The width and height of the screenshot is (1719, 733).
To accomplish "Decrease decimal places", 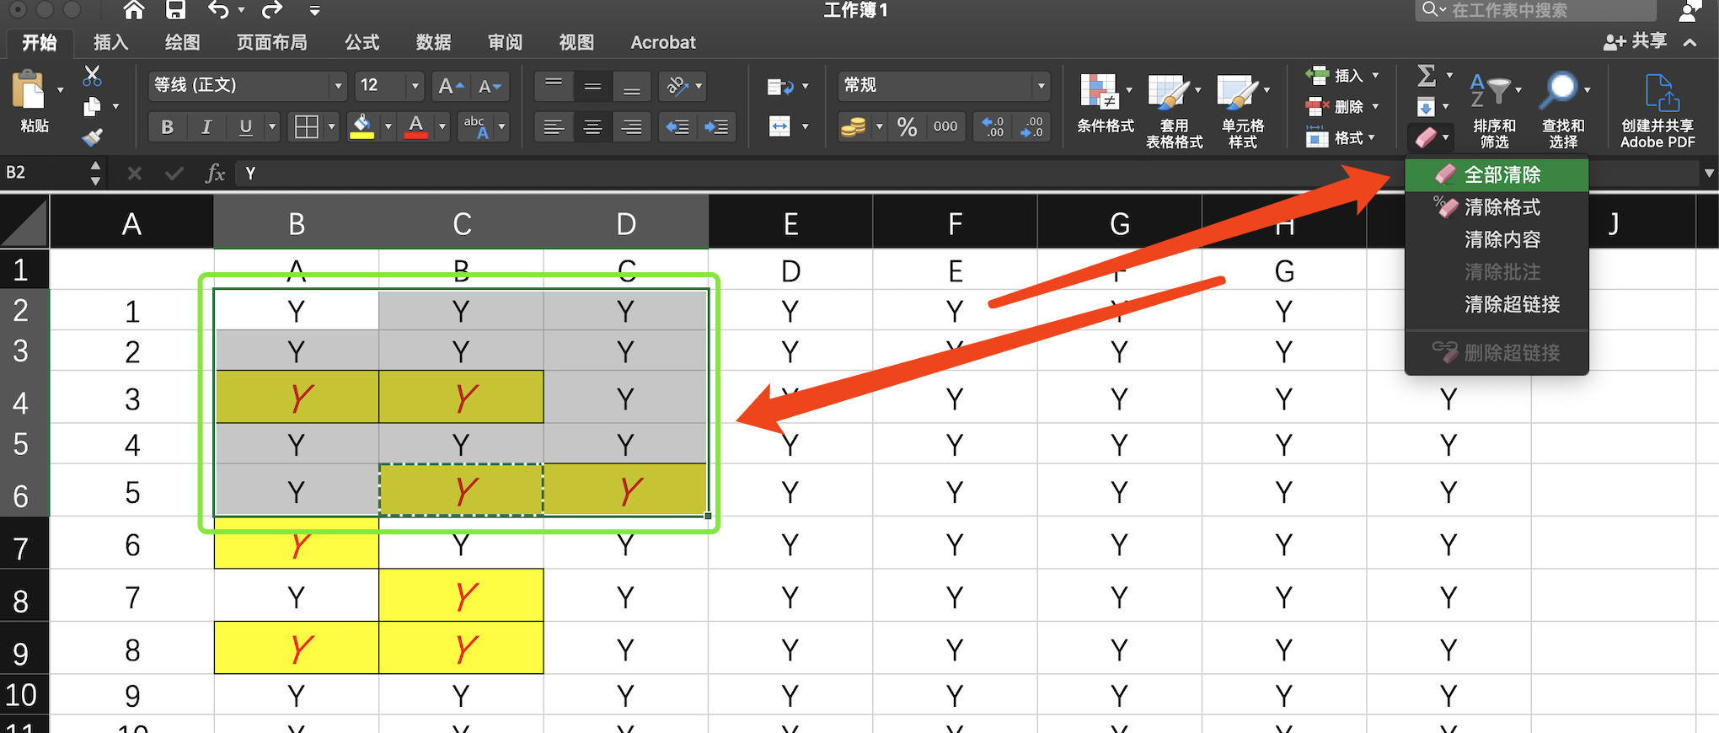I will tap(1031, 127).
